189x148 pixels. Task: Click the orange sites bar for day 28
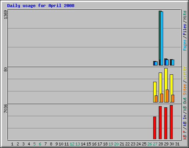tap(162, 98)
